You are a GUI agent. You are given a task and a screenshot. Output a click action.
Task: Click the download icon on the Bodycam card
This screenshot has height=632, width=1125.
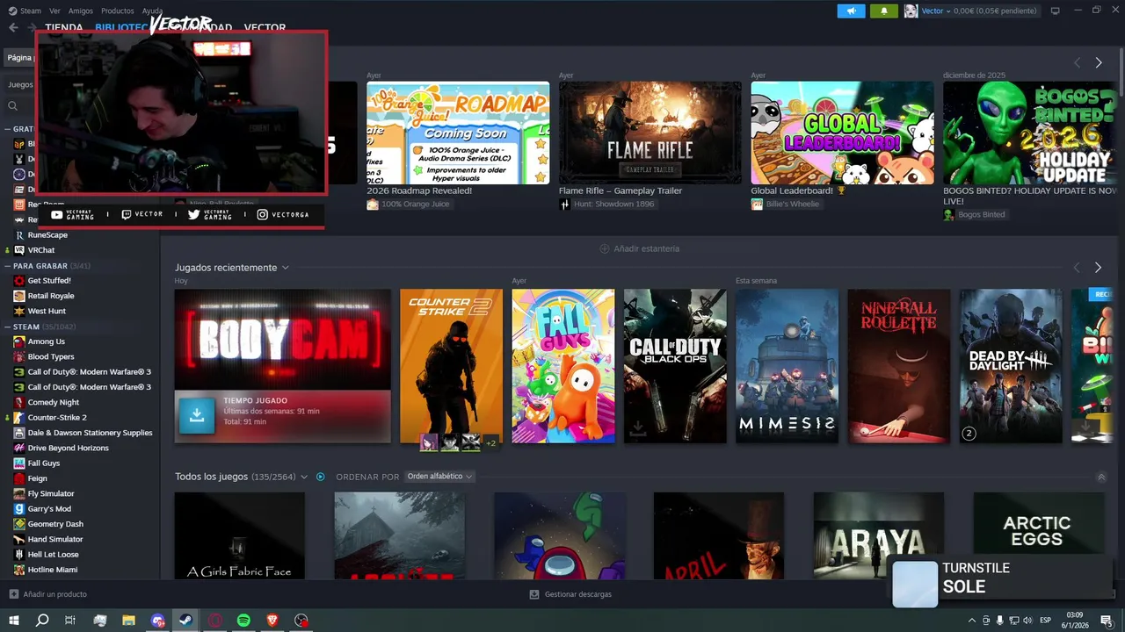pyautogui.click(x=197, y=416)
